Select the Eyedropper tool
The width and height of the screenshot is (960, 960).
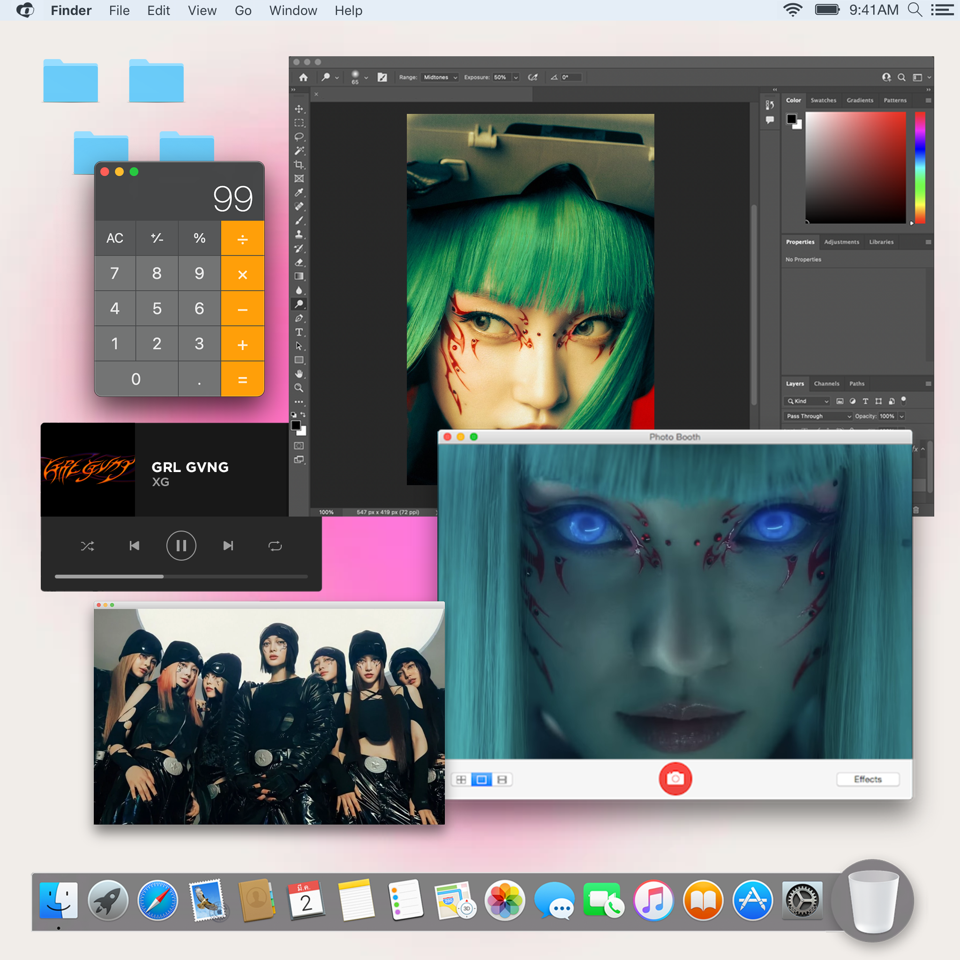[299, 192]
